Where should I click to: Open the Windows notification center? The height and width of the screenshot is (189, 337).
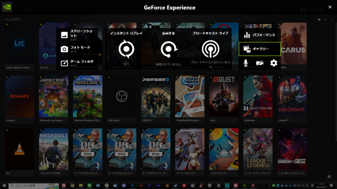tap(331, 186)
